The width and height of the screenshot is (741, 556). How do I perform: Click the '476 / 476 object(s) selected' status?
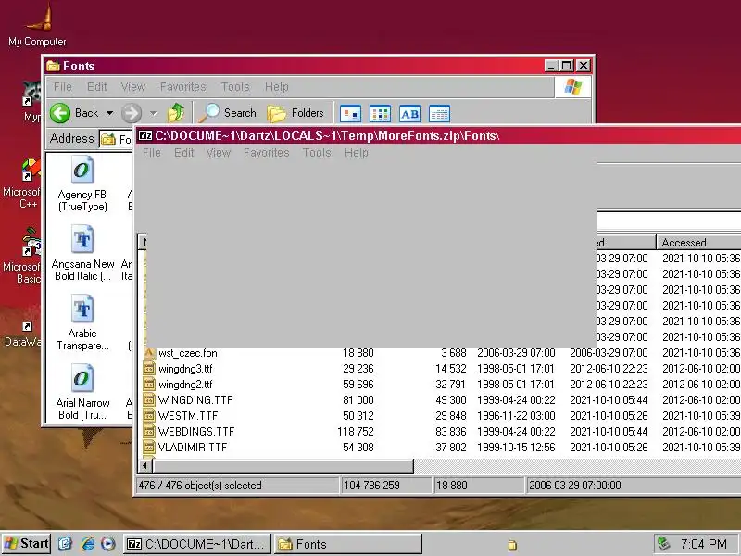(x=199, y=485)
